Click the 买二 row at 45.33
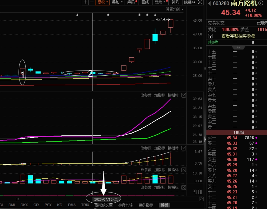Viewport: 267px width, 209px height. point(237,143)
